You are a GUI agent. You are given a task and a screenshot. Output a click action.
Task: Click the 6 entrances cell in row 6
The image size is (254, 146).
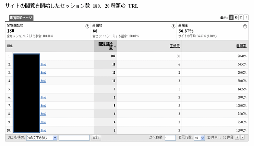point(114,97)
